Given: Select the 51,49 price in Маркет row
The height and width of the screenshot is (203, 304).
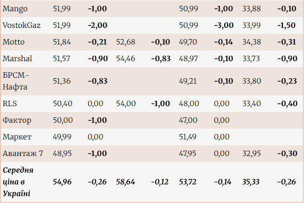Looking at the screenshot, I should pos(188,136).
